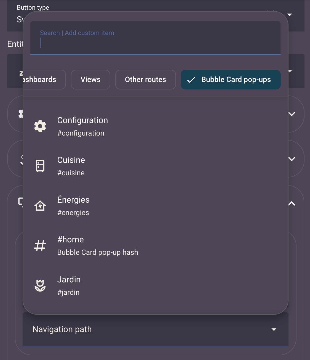The height and width of the screenshot is (360, 310).
Task: Toggle the Views filter chip
Action: (90, 80)
